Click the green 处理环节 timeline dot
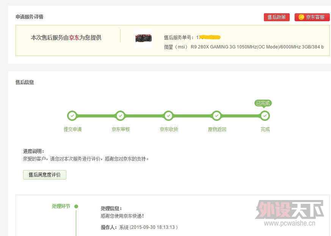Viewport: 331px width, 236px height. [x=76, y=206]
